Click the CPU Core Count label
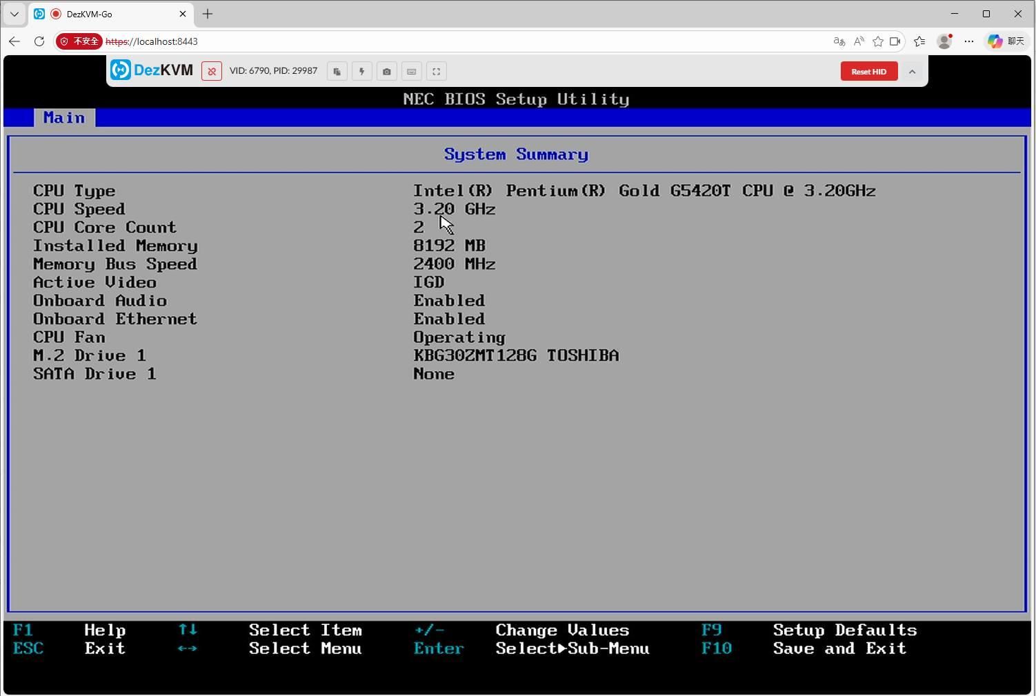The image size is (1036, 696). 105,228
